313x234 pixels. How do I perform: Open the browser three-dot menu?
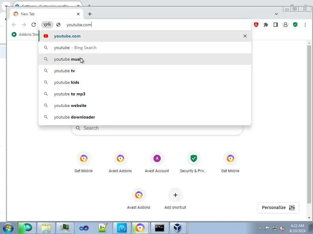305,25
